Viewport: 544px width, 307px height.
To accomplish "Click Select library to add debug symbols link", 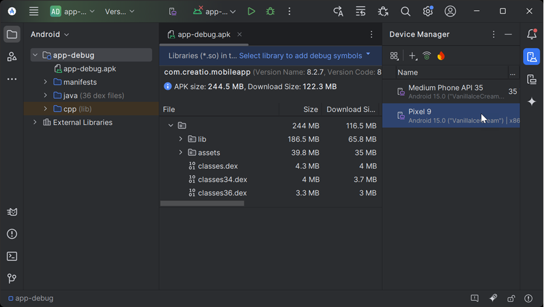I will (300, 55).
